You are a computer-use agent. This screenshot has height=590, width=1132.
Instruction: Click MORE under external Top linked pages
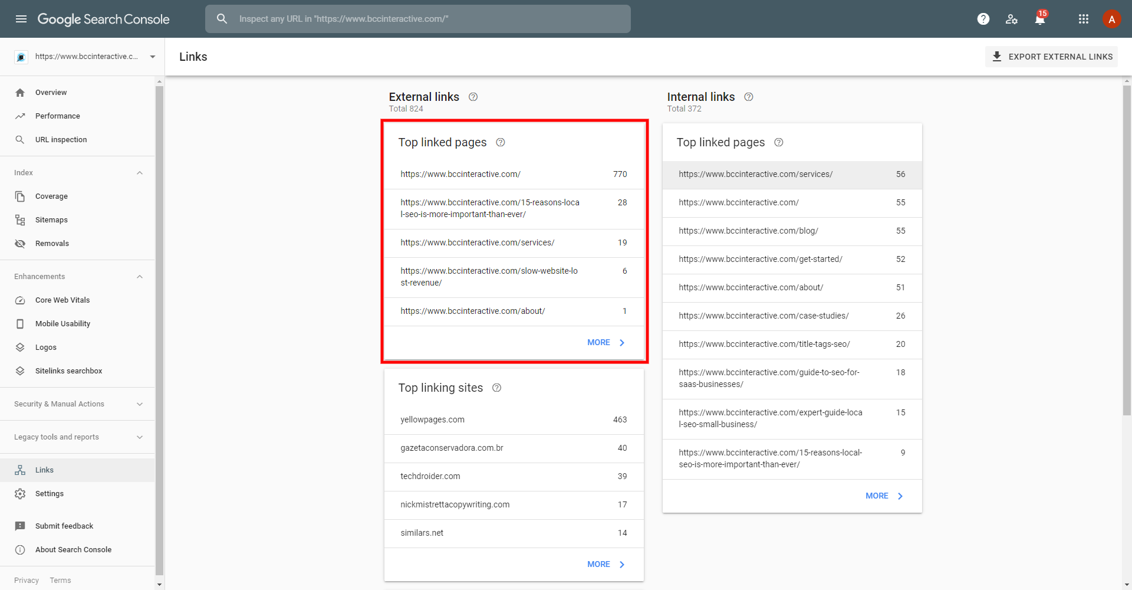606,343
